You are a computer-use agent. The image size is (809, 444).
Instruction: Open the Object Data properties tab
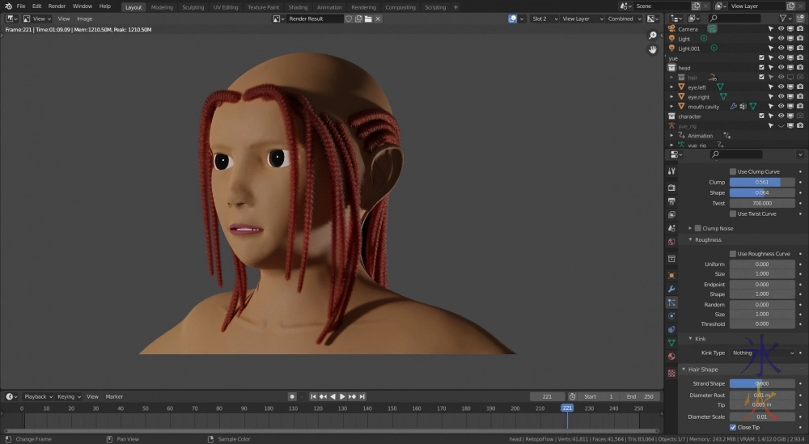(x=671, y=343)
